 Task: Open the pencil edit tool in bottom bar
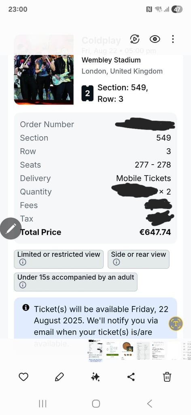click(59, 376)
